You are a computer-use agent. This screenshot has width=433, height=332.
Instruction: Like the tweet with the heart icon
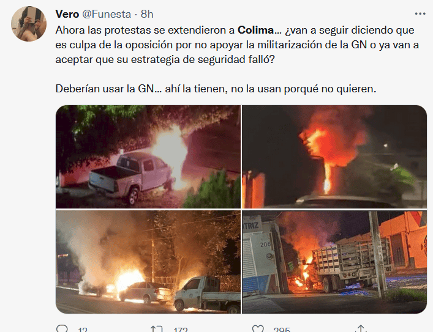[x=258, y=329]
